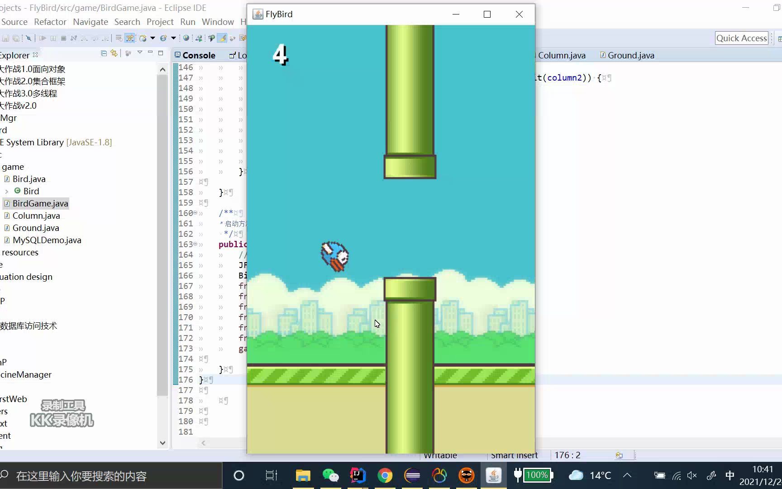Open the Refactor menu

[x=50, y=22]
